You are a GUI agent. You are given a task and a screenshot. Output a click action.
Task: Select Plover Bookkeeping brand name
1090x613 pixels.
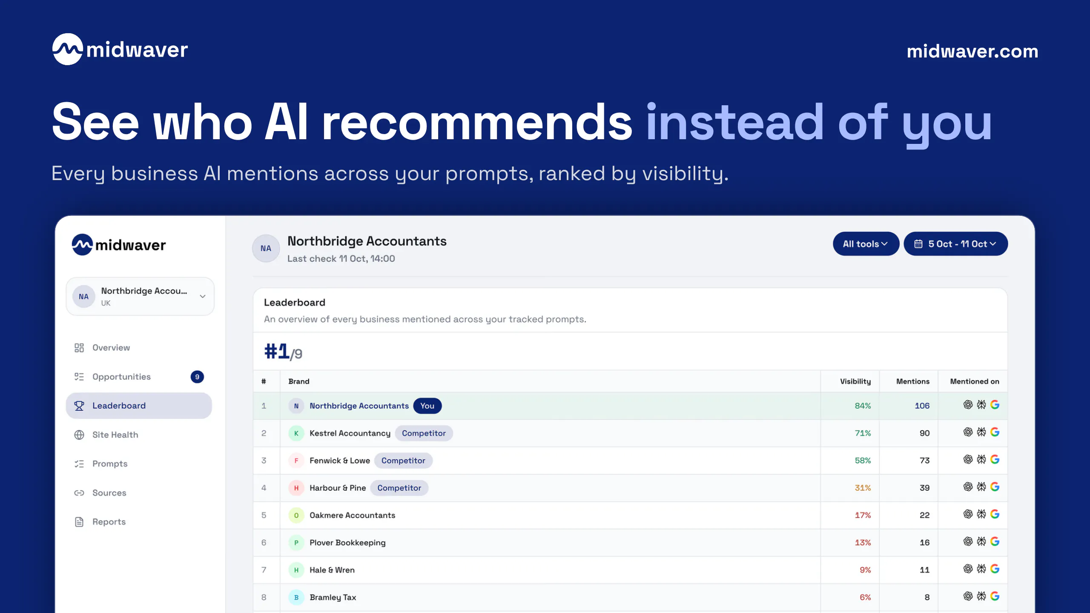click(x=347, y=543)
